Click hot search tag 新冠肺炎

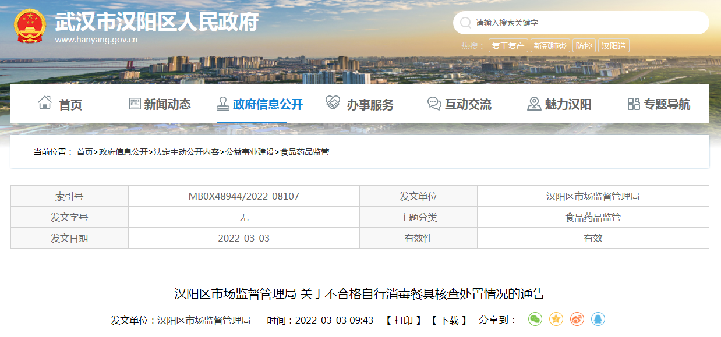pyautogui.click(x=550, y=46)
